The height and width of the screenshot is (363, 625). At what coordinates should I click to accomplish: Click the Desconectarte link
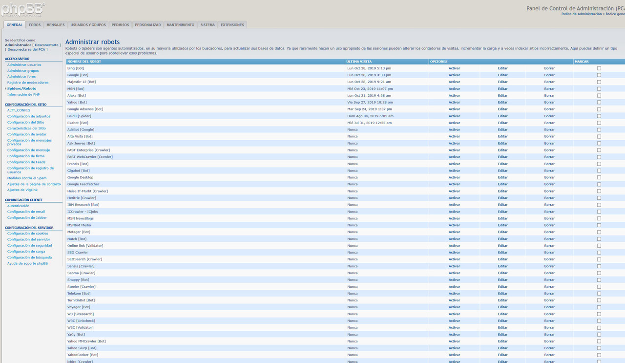pyautogui.click(x=46, y=45)
